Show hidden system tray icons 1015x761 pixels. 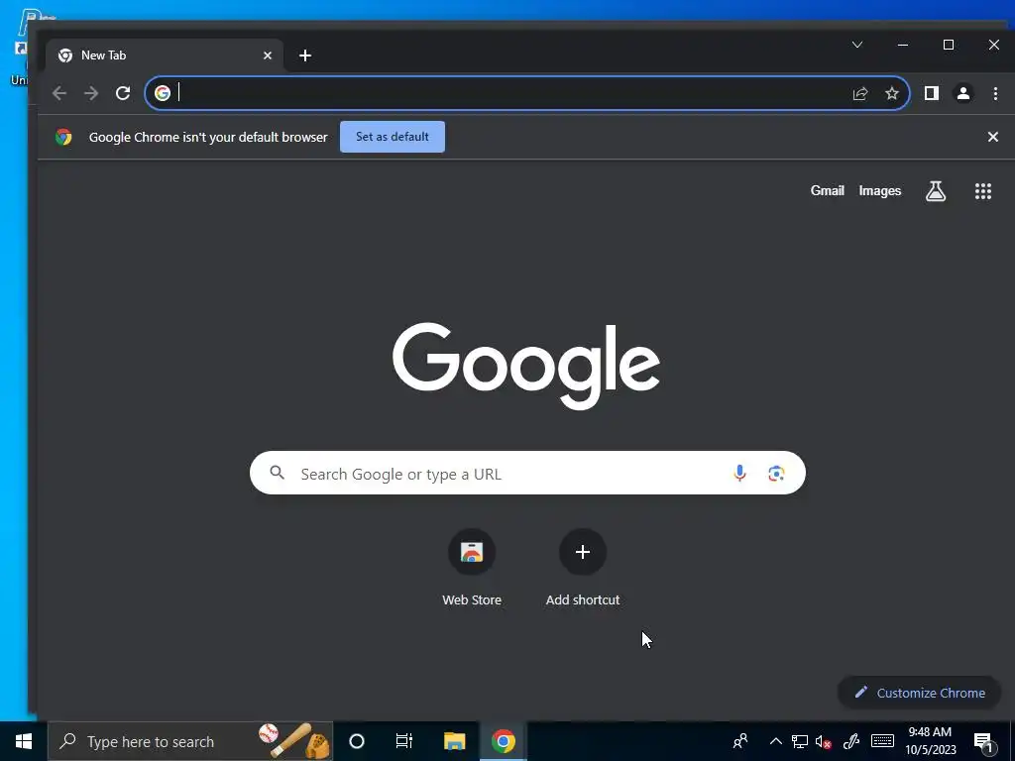tap(775, 741)
